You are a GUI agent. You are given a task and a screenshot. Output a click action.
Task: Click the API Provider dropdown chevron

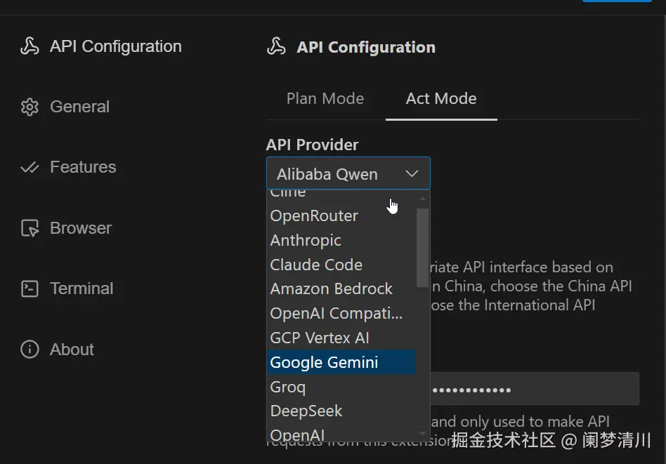412,173
